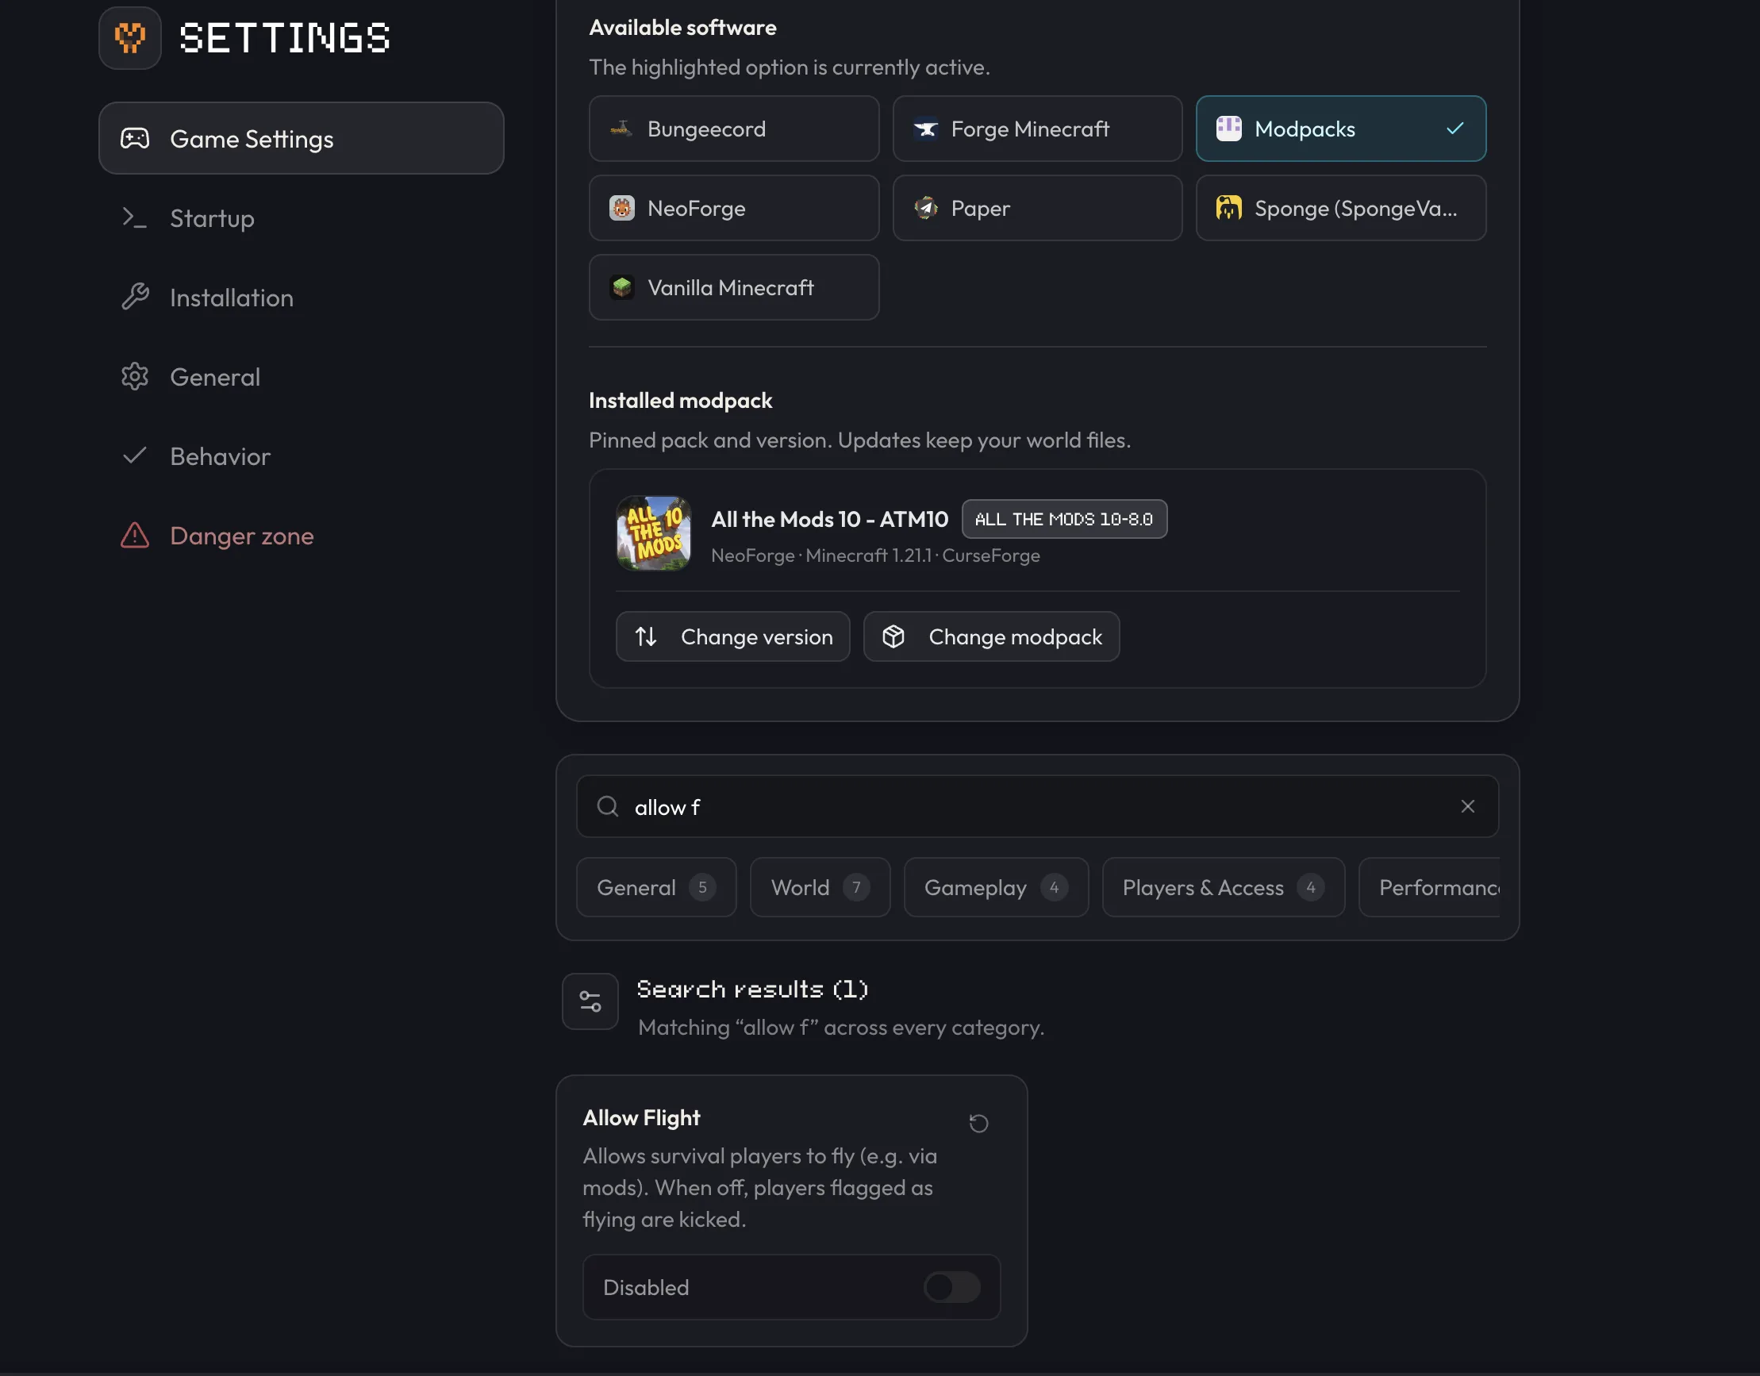Reset Allow Flight with the undo icon
Viewport: 1760px width, 1376px height.
click(x=978, y=1123)
